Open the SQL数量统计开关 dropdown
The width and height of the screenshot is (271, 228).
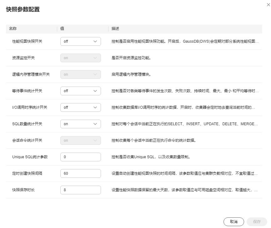click(81, 124)
